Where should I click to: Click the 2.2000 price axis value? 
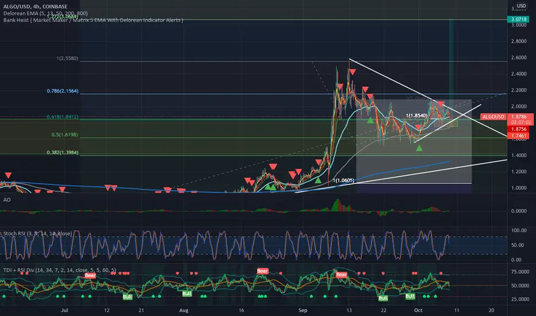point(519,90)
